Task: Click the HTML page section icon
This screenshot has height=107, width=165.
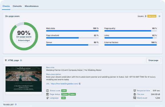Action: pos(6,60)
